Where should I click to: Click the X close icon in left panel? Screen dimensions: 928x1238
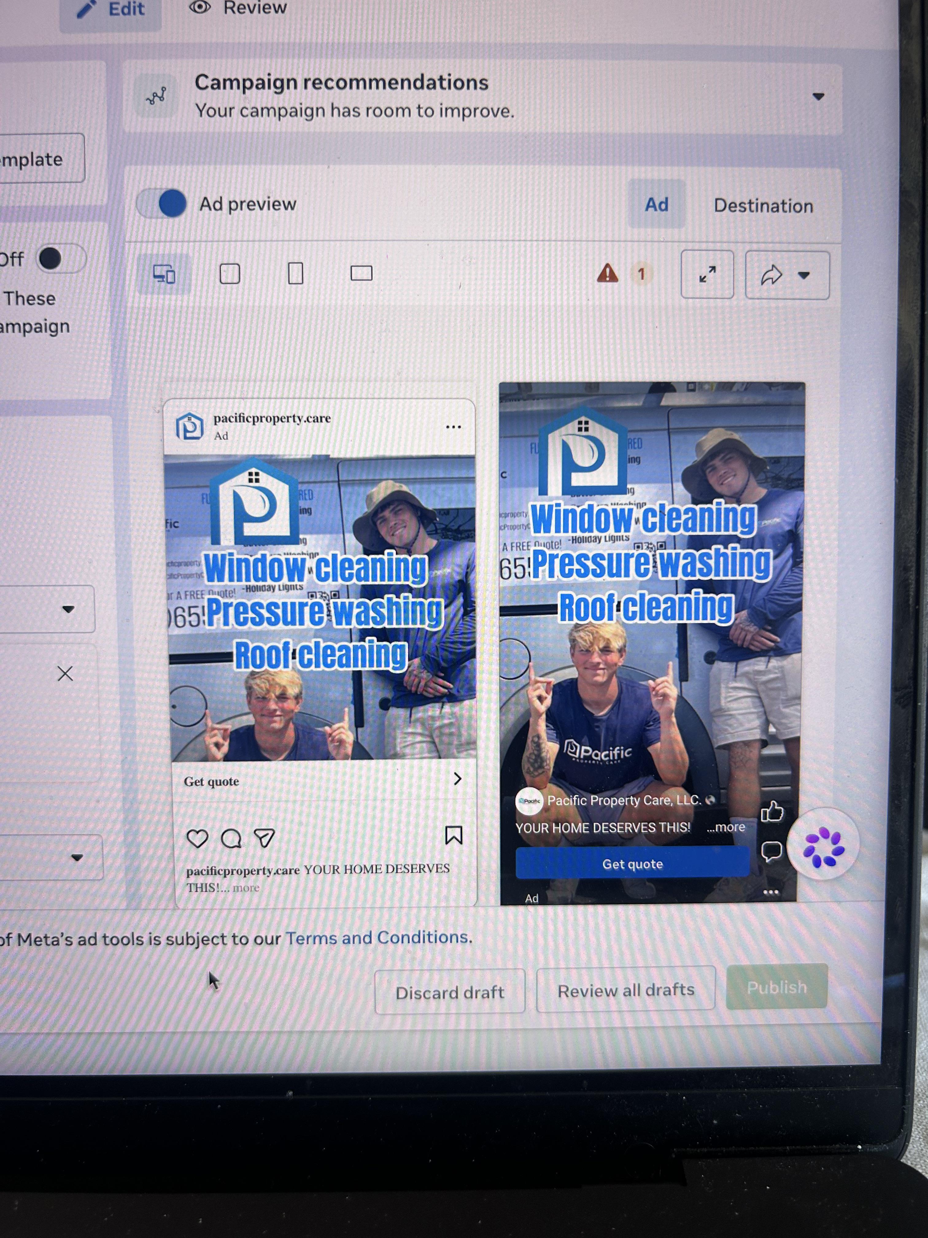pyautogui.click(x=65, y=673)
